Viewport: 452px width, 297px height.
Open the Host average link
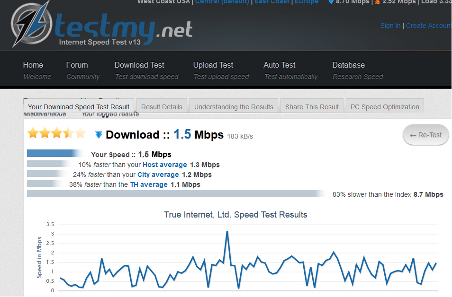pos(165,165)
